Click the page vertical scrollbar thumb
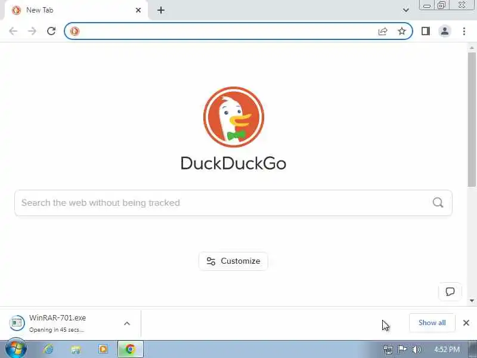The width and height of the screenshot is (477, 358). [472, 119]
